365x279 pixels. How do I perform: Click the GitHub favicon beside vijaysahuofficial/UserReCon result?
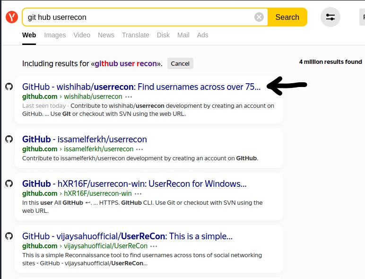[x=9, y=236]
